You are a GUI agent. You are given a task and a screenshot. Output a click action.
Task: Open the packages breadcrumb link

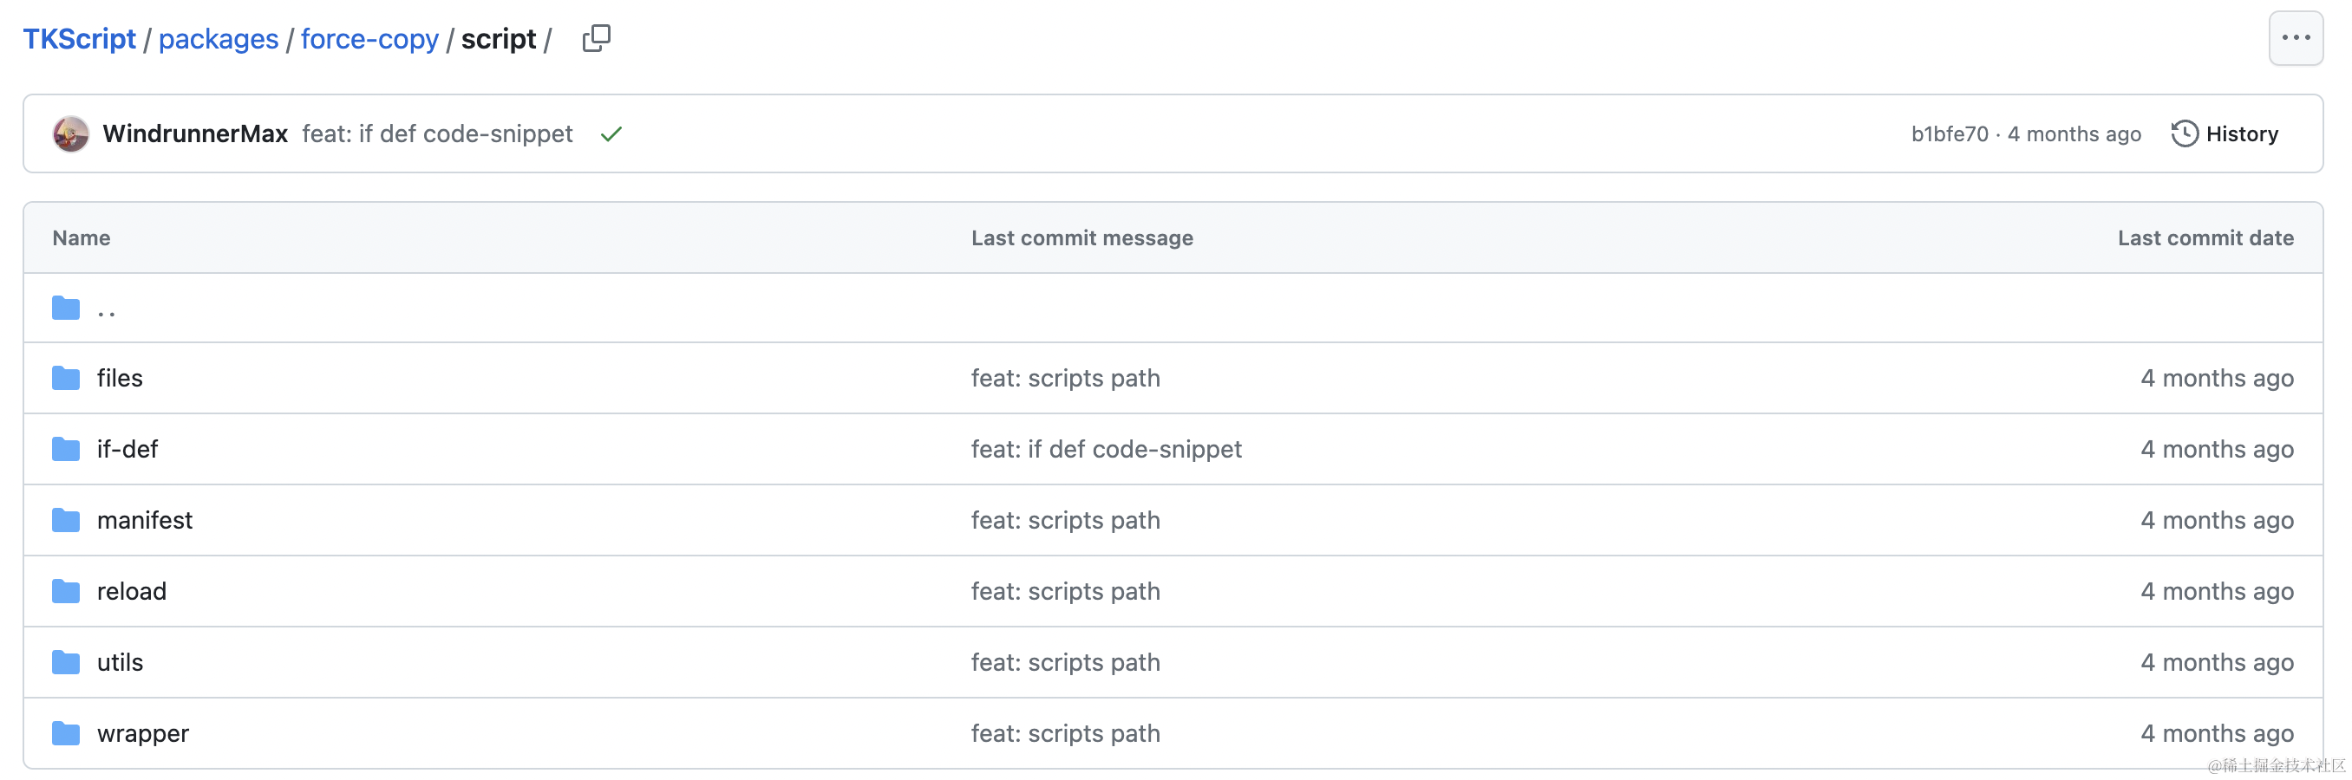click(219, 39)
